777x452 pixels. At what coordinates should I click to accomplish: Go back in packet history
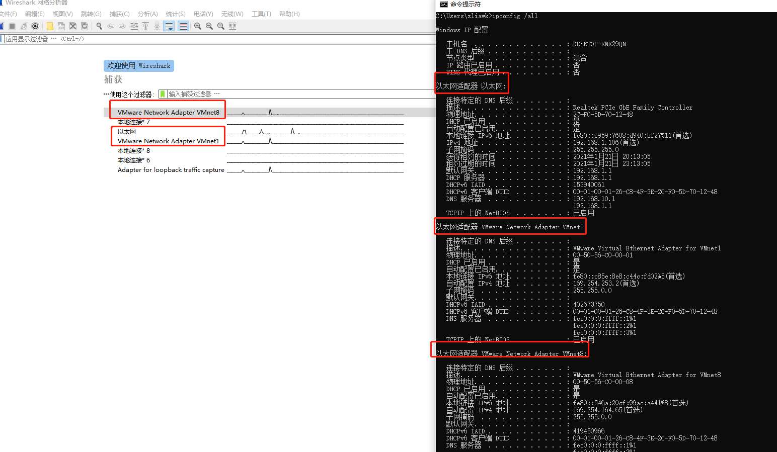click(111, 26)
